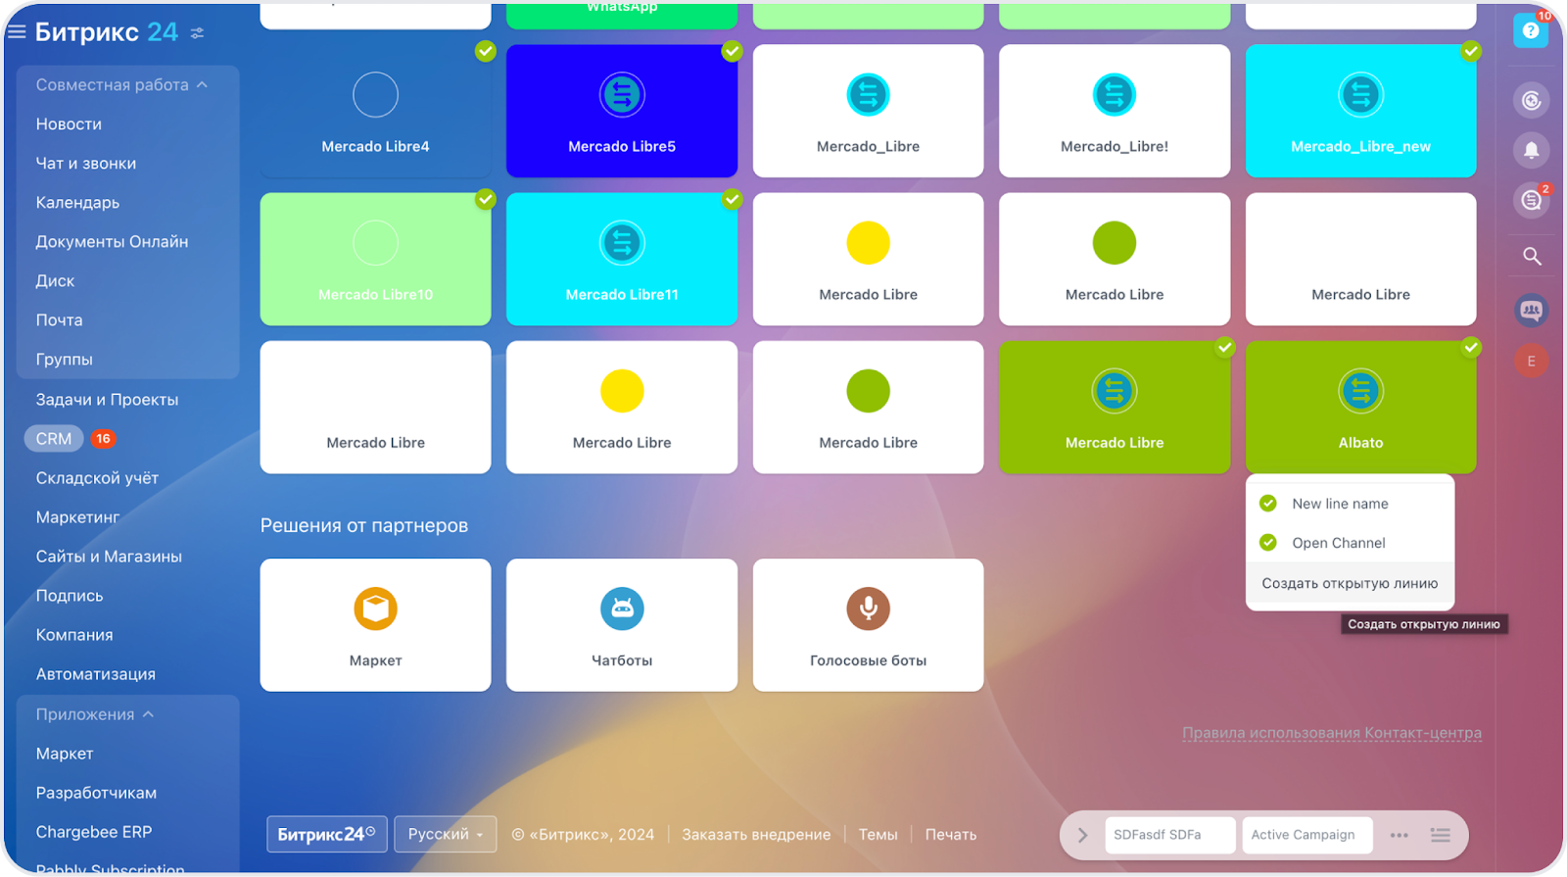Choose Создать открытую линию from the menu
The width and height of the screenshot is (1567, 877).
point(1349,583)
